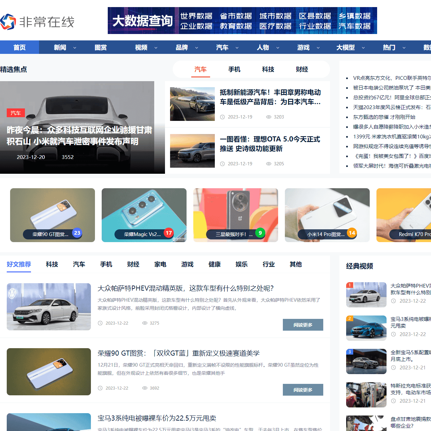431x431 pixels.
Task: Click the blue 23 photo count badge
Action: (x=77, y=233)
